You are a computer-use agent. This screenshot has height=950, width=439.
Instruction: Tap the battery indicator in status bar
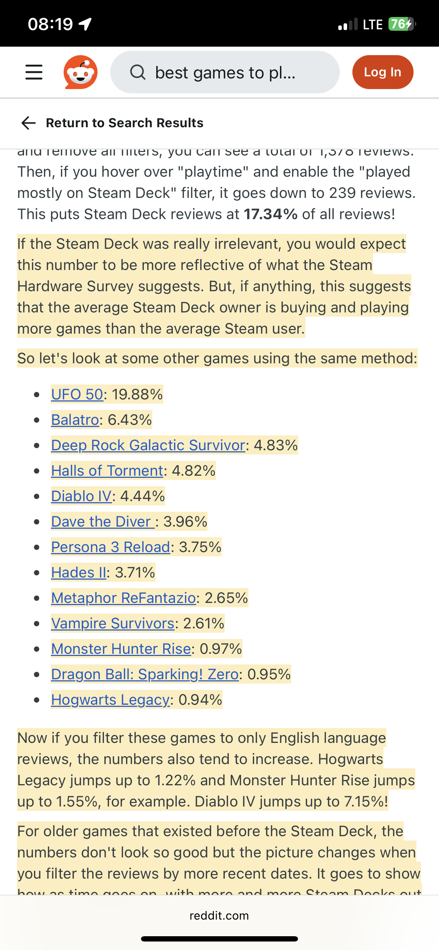(x=402, y=24)
